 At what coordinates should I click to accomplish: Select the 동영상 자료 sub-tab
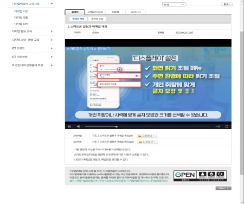click(78, 19)
